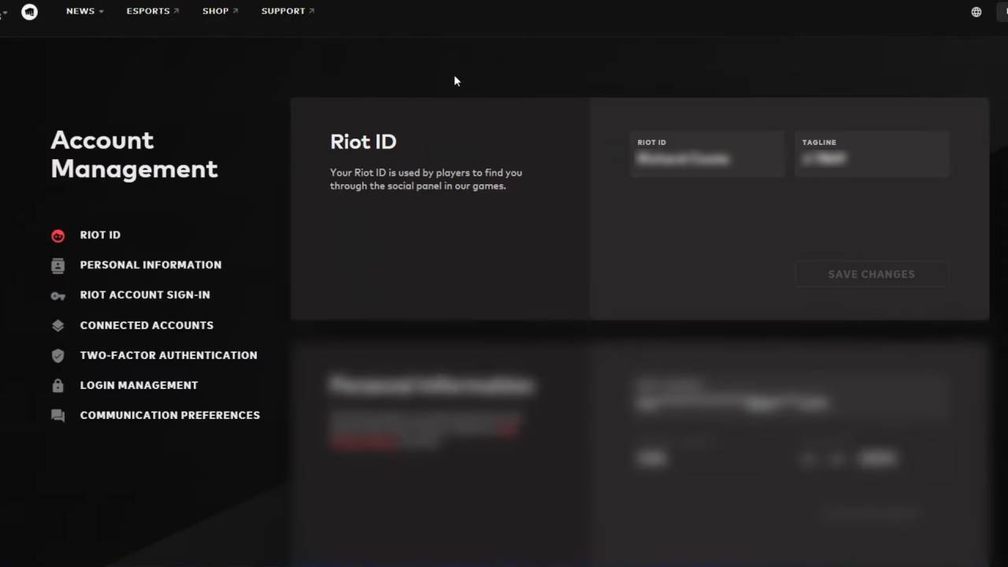Click into the Riot ID input field

tap(707, 154)
